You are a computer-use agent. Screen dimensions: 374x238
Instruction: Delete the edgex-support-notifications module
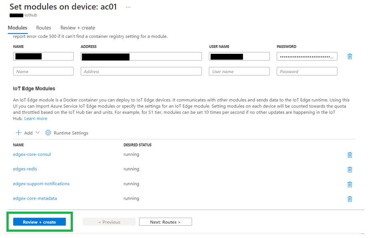[x=350, y=184]
